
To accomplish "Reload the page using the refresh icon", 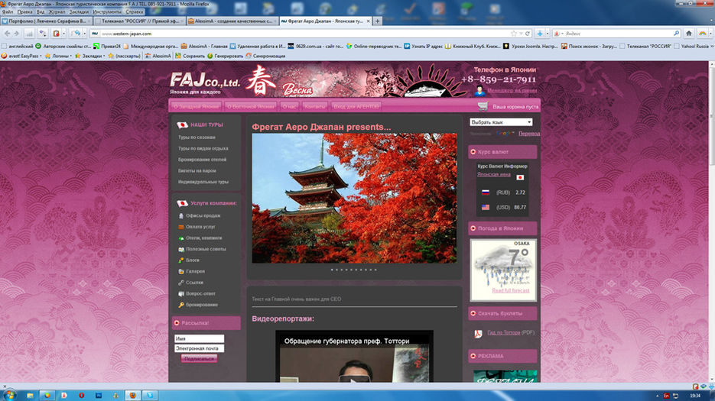I will tap(528, 34).
